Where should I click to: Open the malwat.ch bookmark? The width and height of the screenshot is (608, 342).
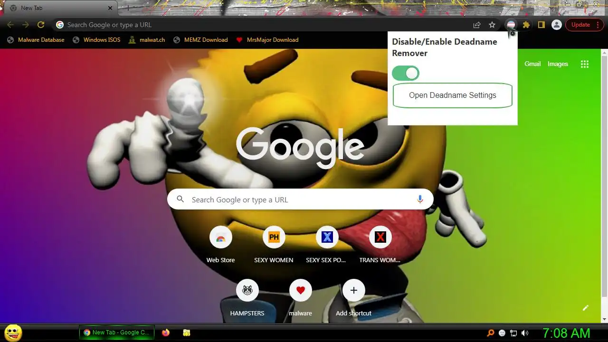click(x=147, y=40)
